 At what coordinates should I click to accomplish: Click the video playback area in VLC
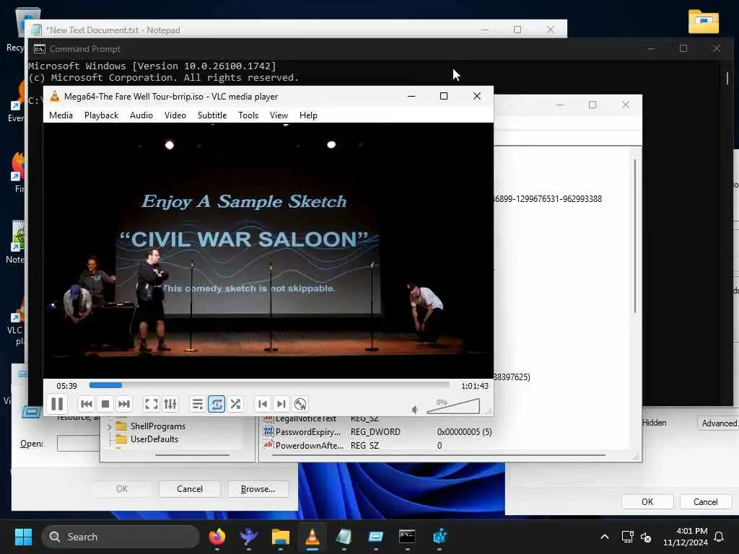coord(268,250)
